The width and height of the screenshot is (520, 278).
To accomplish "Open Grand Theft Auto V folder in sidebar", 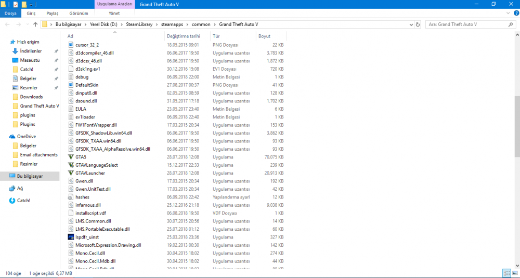I will [x=40, y=106].
